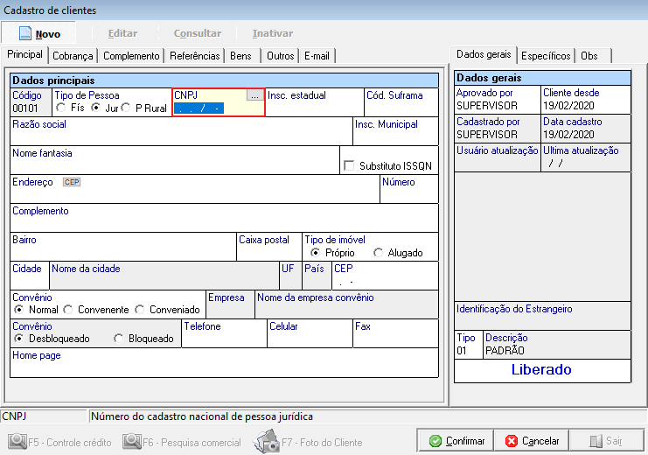Screen dimensions: 648x455
Task: Switch to the Cobrança tab
Action: (73, 56)
